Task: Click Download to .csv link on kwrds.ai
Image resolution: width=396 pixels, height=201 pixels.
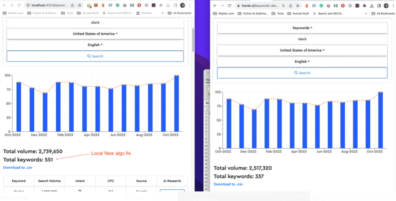Action: click(x=228, y=184)
